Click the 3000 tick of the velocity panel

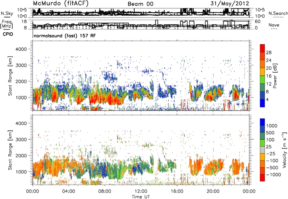(x=21, y=139)
